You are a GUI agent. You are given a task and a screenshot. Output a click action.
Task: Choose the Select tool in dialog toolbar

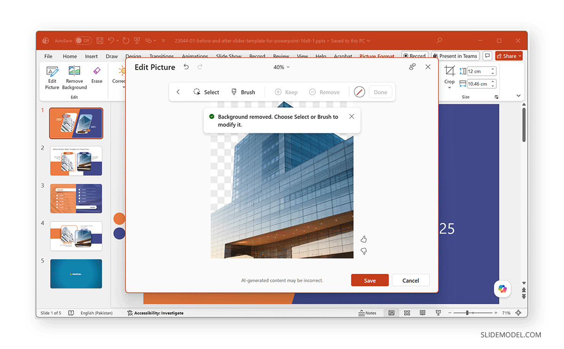[x=206, y=92]
